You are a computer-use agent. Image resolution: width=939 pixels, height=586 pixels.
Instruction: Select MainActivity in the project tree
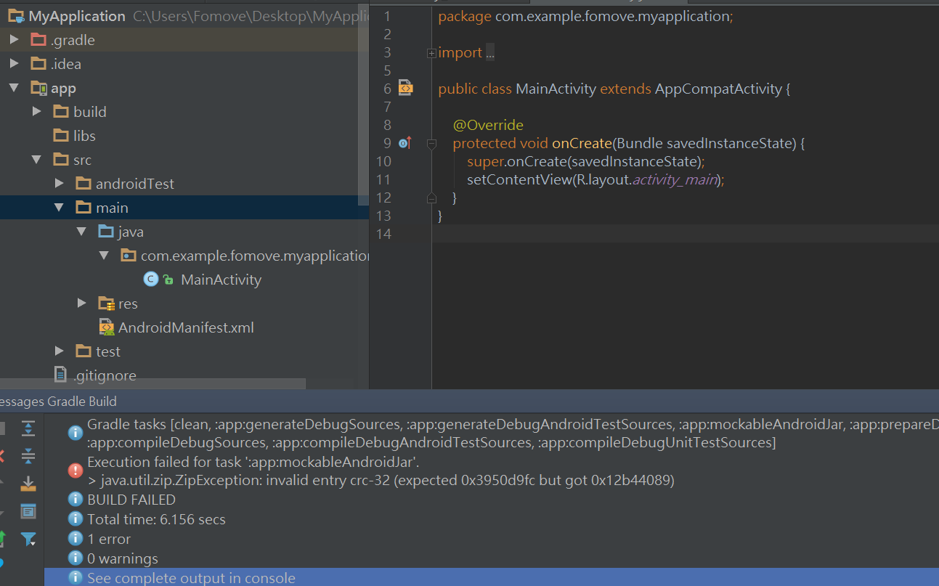pos(221,280)
